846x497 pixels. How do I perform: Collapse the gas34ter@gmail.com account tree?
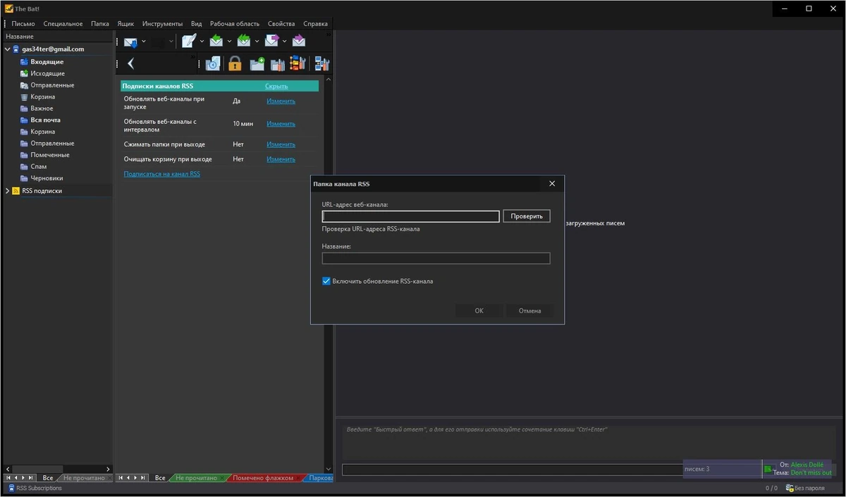[8, 49]
